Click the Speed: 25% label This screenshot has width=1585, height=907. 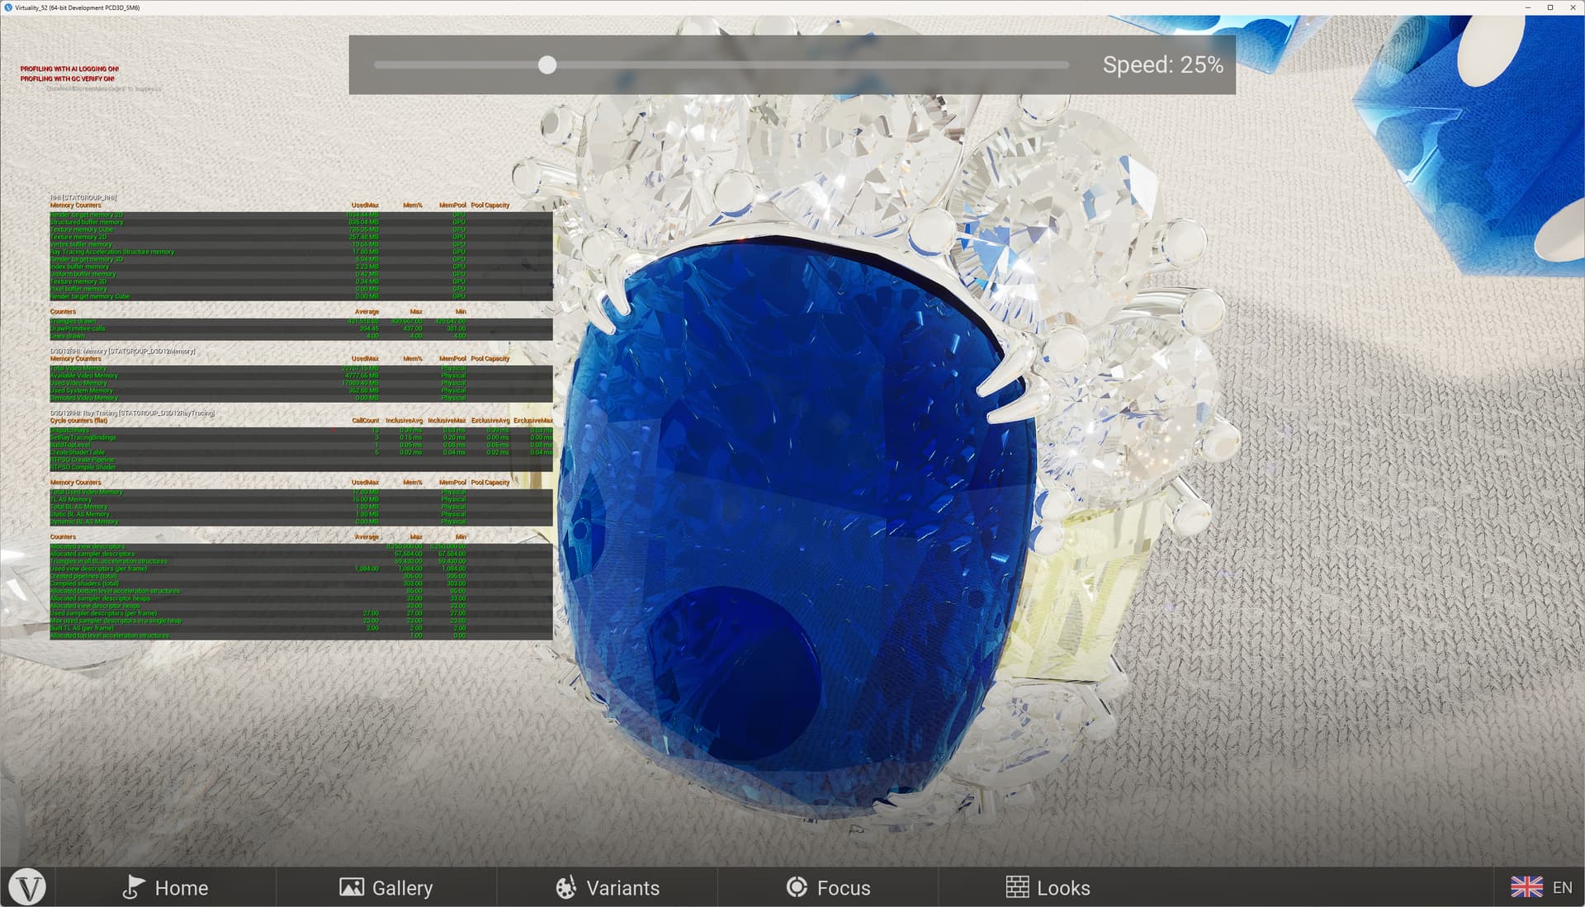pyautogui.click(x=1163, y=64)
